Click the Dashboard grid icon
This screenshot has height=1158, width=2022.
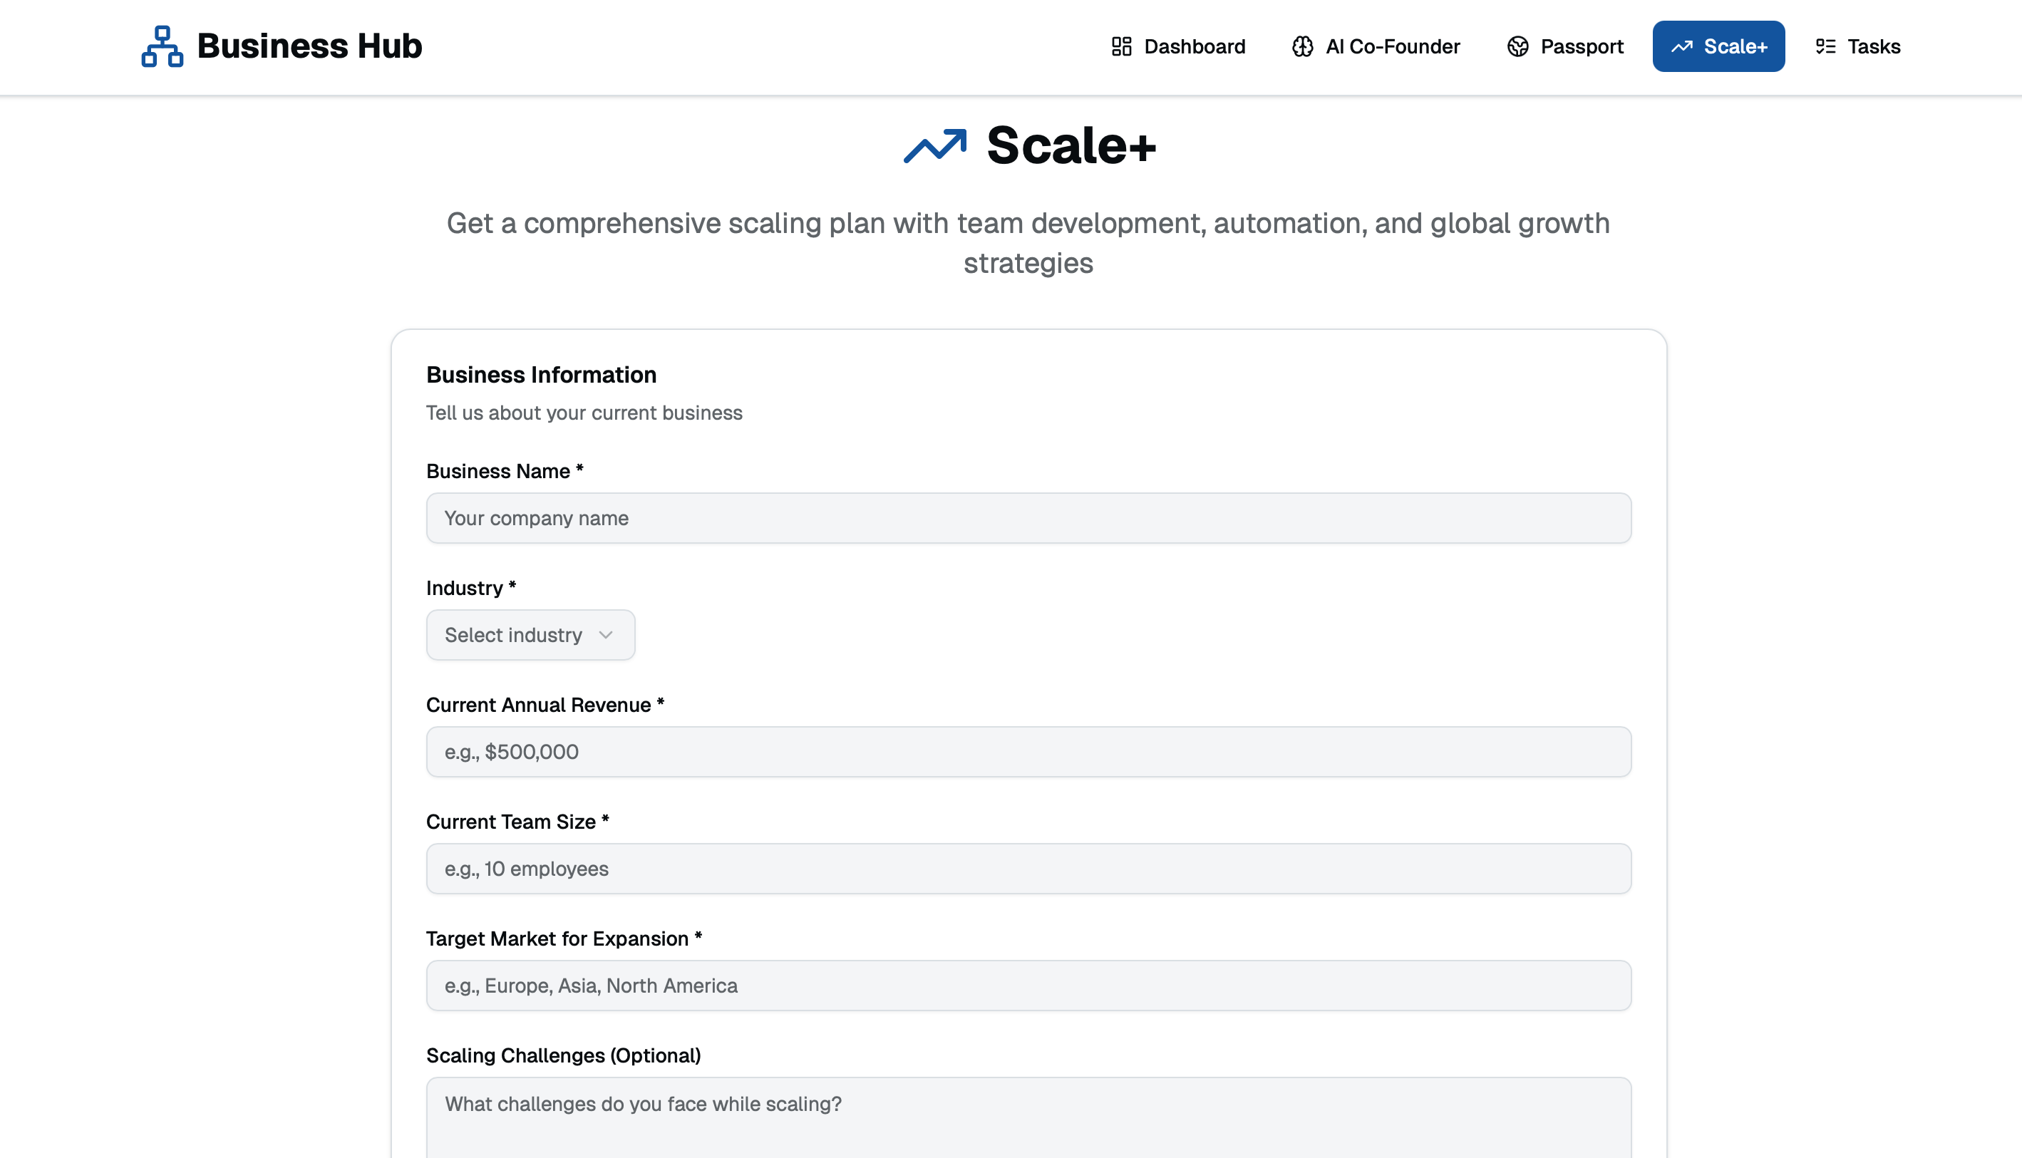click(x=1121, y=46)
